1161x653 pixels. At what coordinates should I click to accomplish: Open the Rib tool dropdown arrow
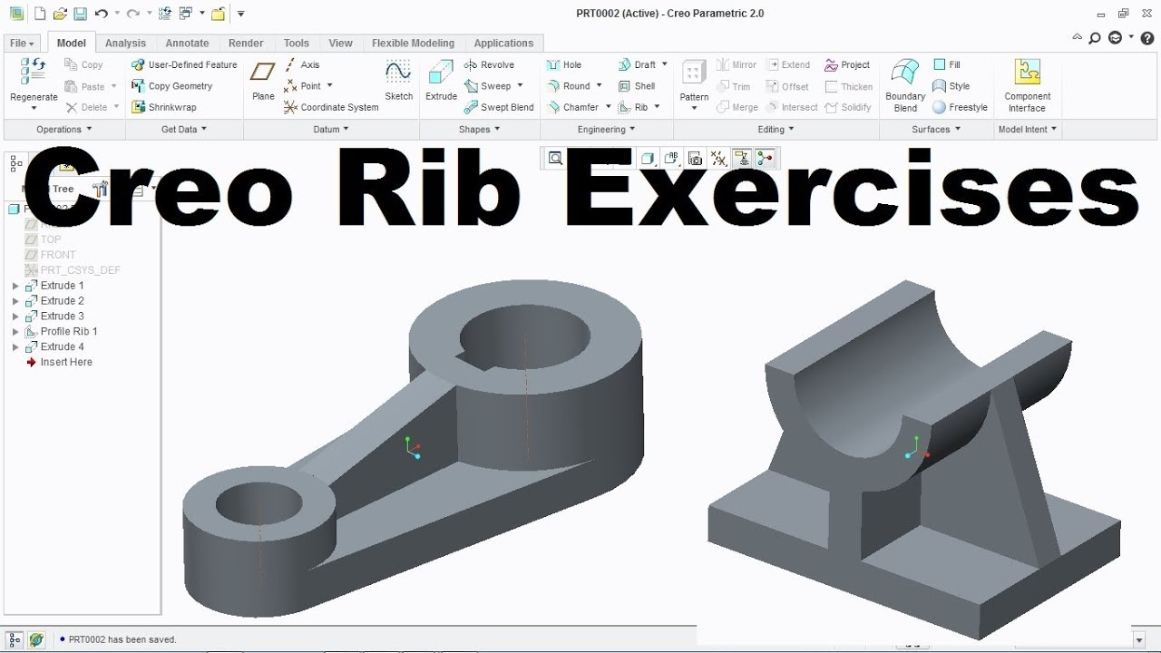(x=657, y=107)
